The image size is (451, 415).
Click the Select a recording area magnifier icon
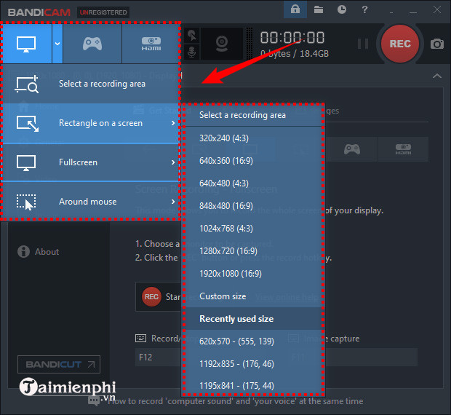(x=26, y=84)
